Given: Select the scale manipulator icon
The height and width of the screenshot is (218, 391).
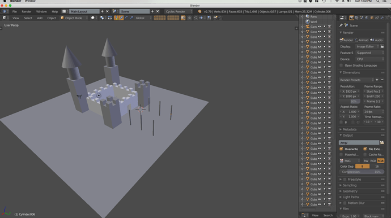Looking at the screenshot, I should click(131, 18).
